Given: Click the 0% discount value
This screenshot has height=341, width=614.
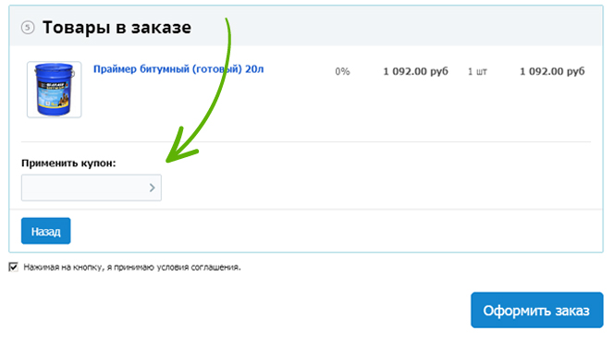Looking at the screenshot, I should pos(342,72).
